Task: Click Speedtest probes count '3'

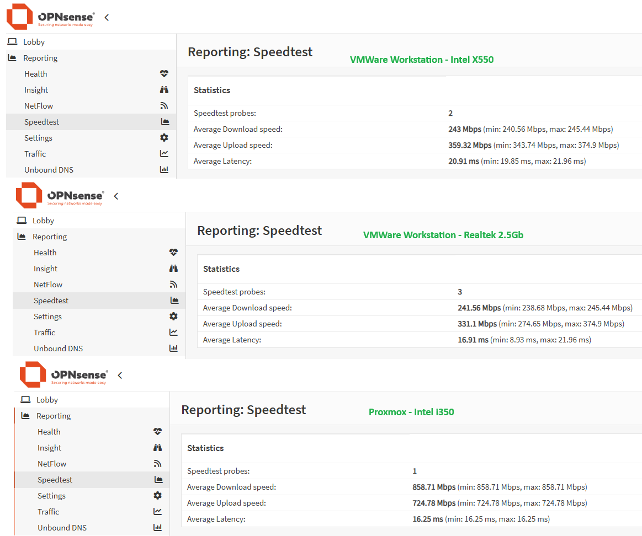Action: (x=460, y=292)
